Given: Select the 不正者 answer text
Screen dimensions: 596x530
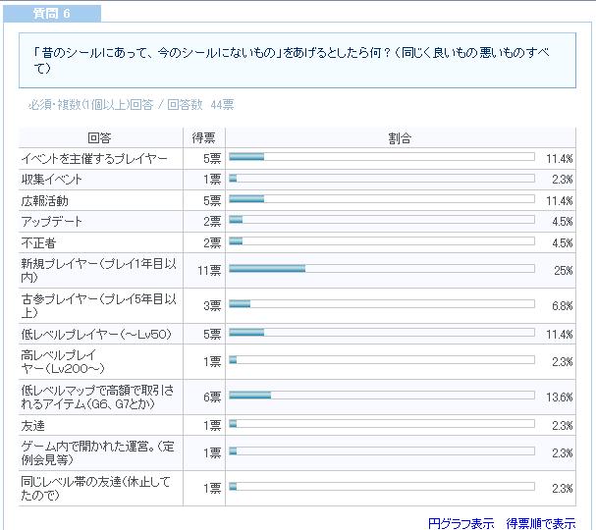Looking at the screenshot, I should click(38, 242).
